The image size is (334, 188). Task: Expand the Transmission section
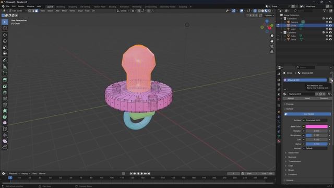[x=294, y=161]
